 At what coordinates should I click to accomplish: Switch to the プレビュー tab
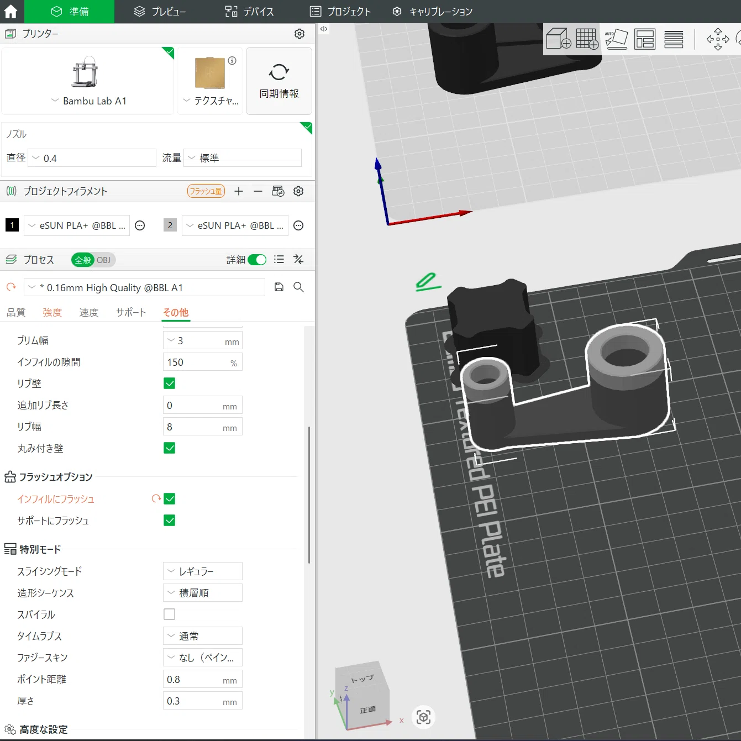click(160, 12)
